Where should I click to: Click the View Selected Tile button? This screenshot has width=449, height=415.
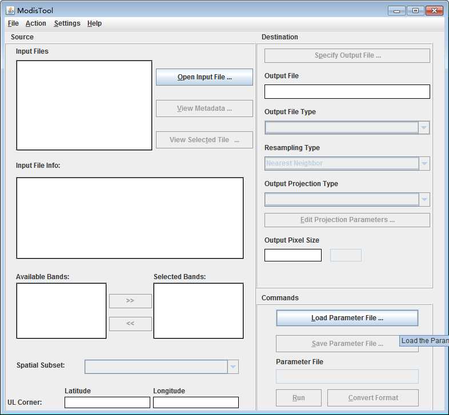point(205,140)
